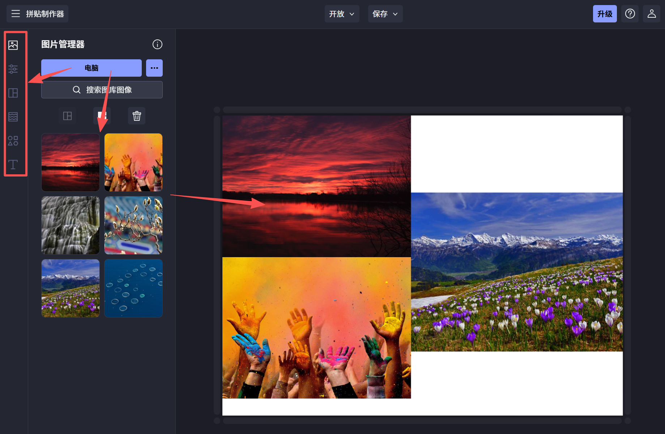Viewport: 665px width, 434px height.
Task: Select the Text sidebar tool
Action: [x=13, y=165]
